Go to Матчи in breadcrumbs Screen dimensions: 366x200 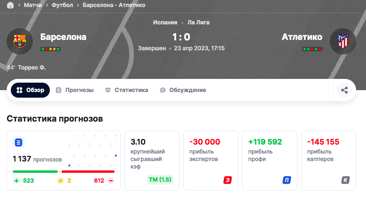tap(33, 5)
